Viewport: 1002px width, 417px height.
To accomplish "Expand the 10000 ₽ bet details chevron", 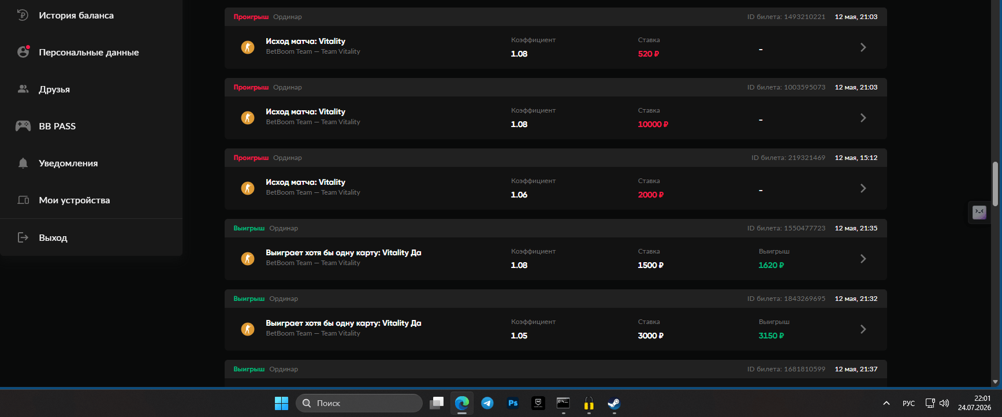I will coord(863,118).
